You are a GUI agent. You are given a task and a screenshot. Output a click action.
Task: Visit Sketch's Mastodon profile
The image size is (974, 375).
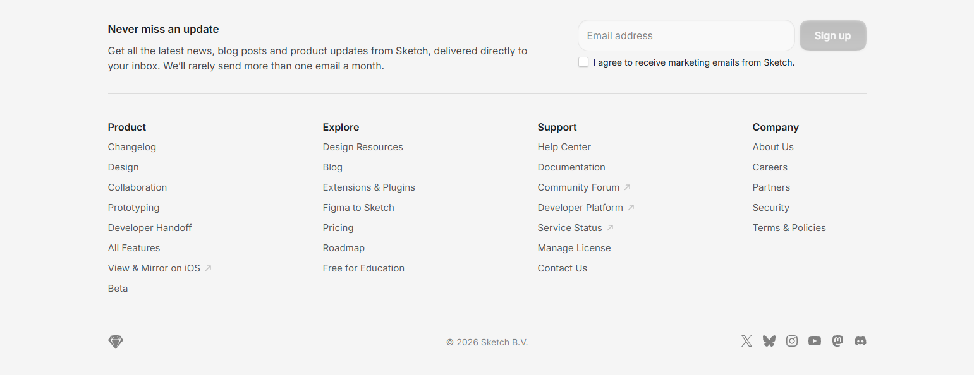[x=837, y=341]
